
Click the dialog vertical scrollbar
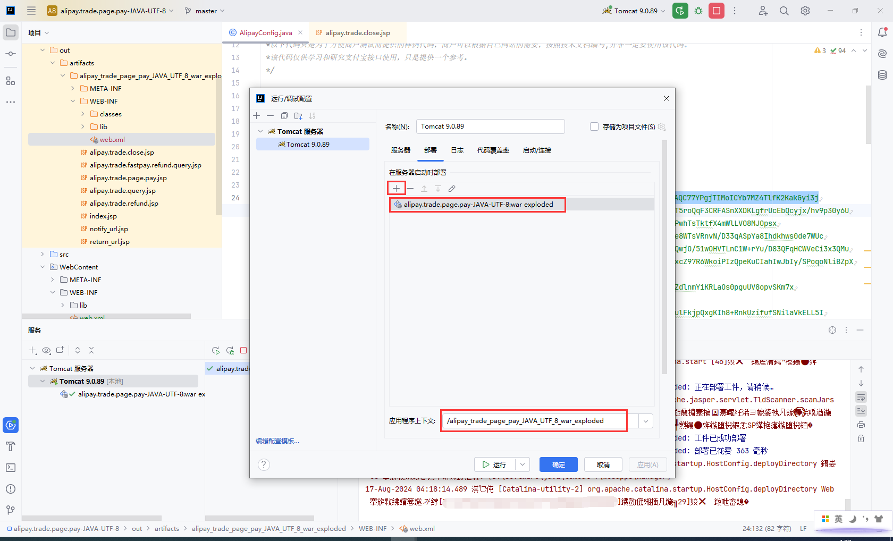click(664, 257)
